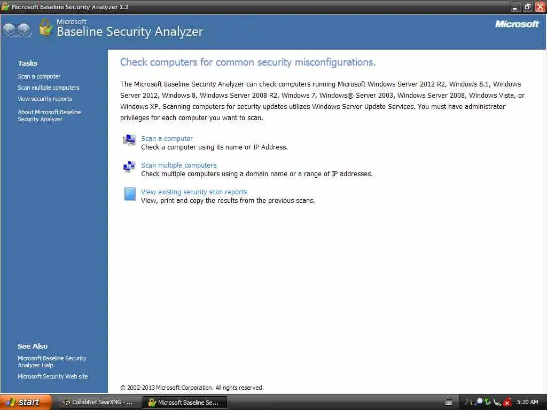The image size is (547, 410).
Task: Switch to CollabNet SearXNG taskbar window
Action: click(98, 403)
